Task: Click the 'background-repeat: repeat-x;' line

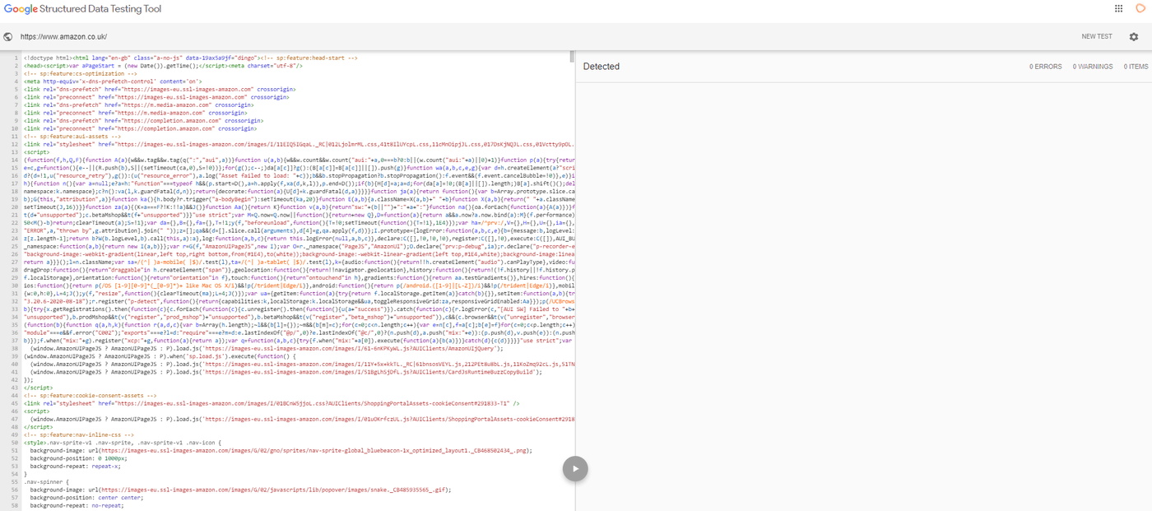Action: [x=77, y=467]
